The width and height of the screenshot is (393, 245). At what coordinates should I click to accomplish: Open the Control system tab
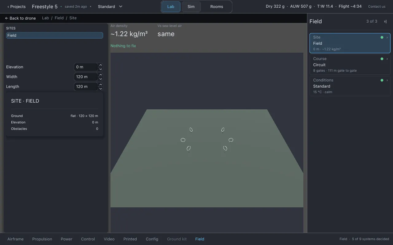[x=88, y=239]
